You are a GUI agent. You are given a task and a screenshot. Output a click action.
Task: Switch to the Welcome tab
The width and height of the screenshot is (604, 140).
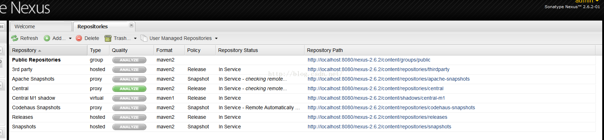coord(41,27)
